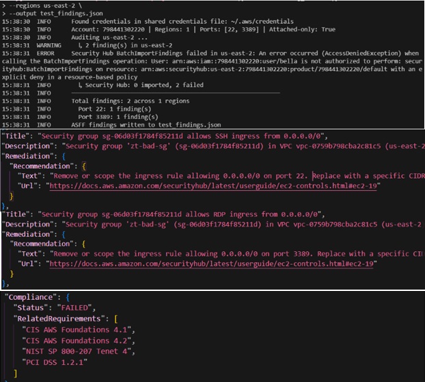Click the "NIST SP 800-207 Tenet 4" entry
Screen dimensions: 425x382
tap(77, 351)
